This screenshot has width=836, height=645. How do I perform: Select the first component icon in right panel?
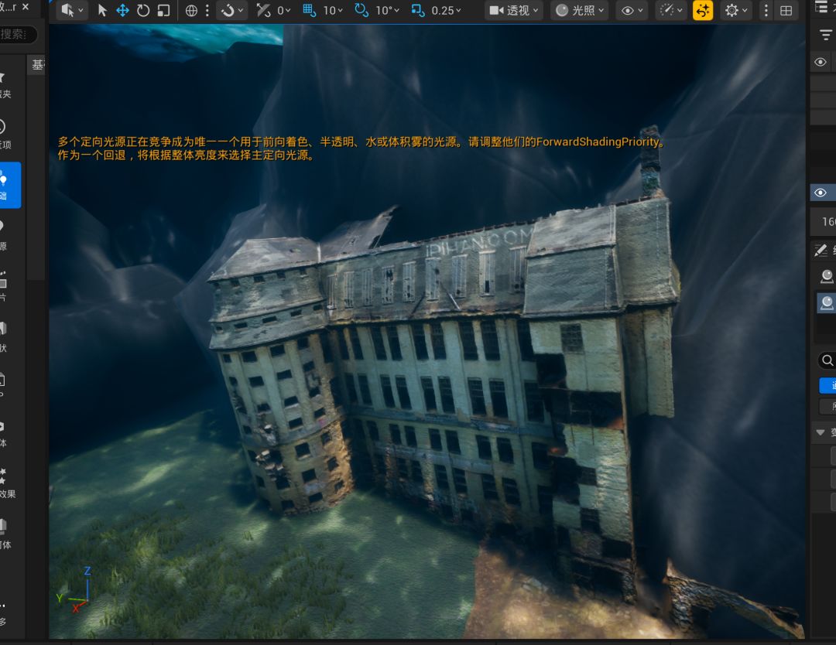pos(827,276)
